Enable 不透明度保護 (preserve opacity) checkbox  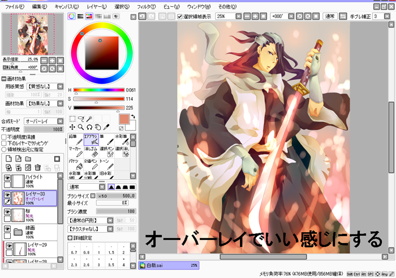[4, 137]
